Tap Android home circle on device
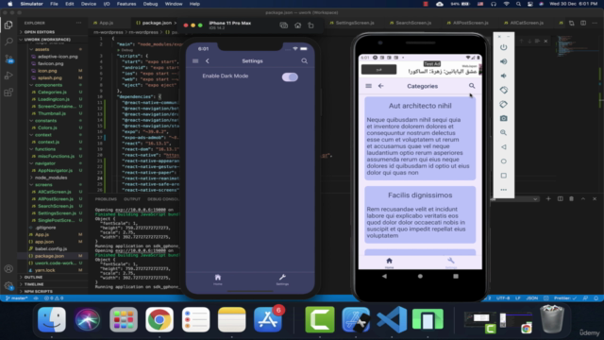 tap(420, 276)
